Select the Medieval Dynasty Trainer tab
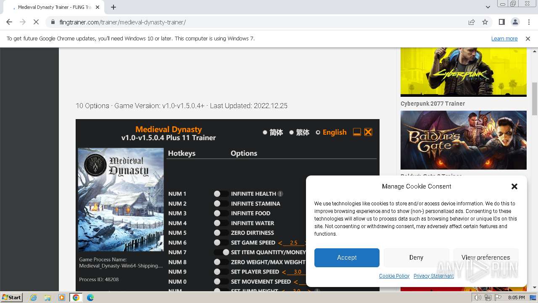 coord(55,7)
